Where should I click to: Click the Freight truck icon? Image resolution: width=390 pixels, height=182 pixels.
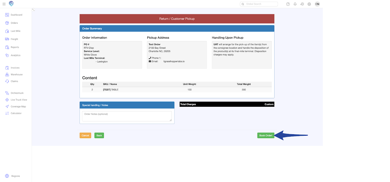coord(7,39)
